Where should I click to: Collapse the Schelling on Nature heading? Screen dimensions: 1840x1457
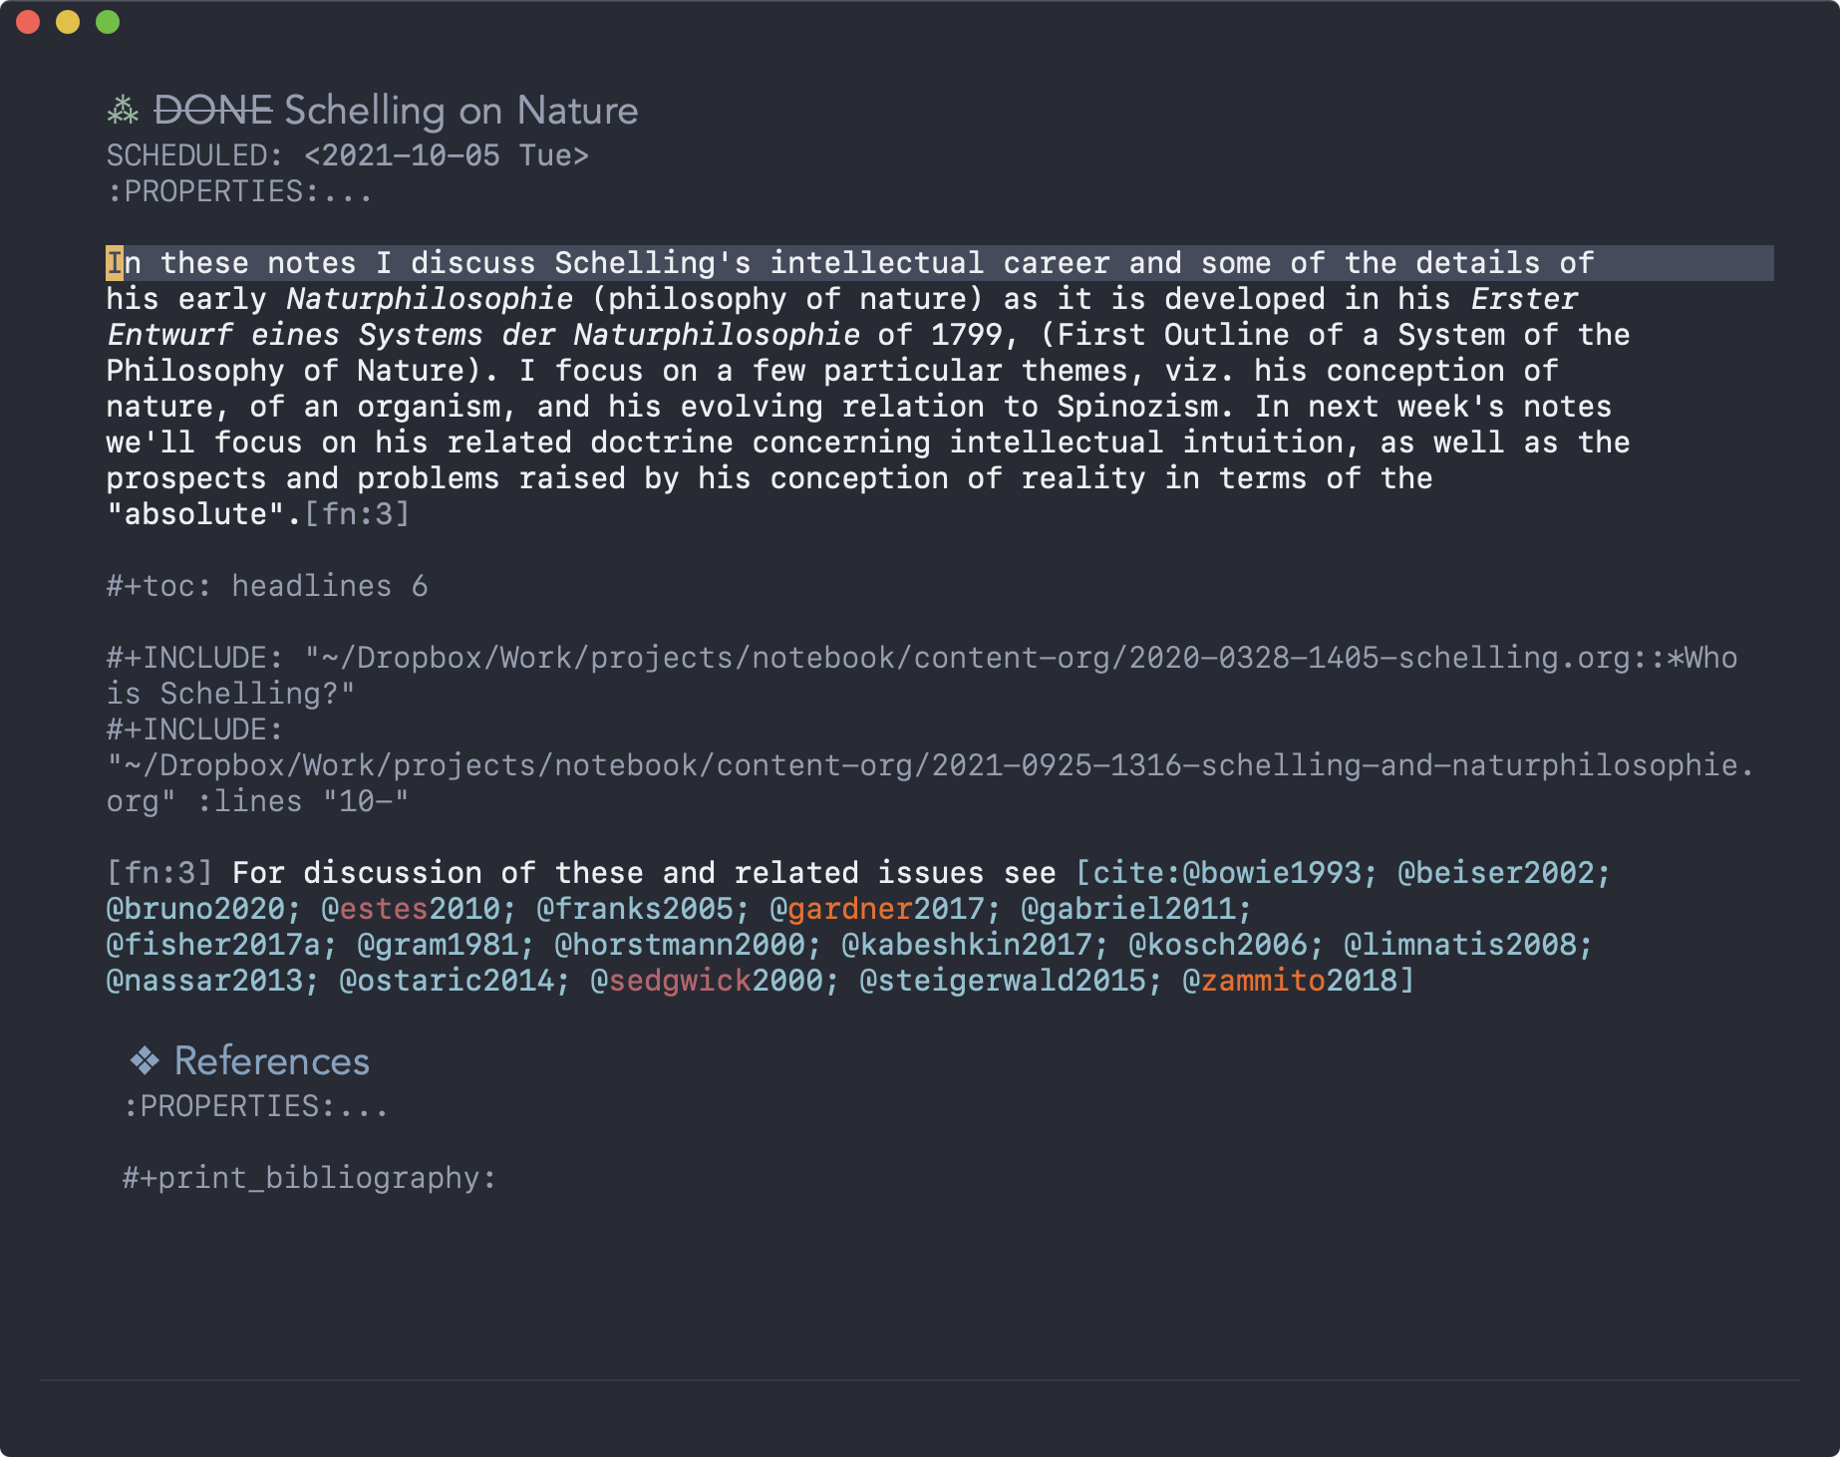click(461, 111)
